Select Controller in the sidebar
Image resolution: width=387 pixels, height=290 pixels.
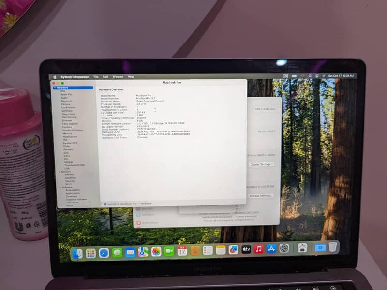[x=67, y=111]
